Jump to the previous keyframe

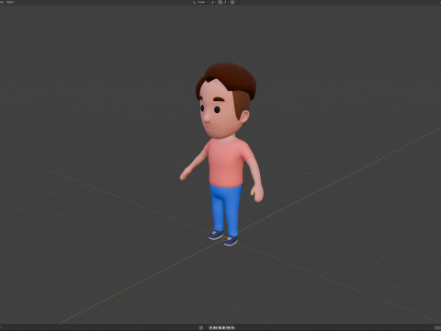point(215,328)
